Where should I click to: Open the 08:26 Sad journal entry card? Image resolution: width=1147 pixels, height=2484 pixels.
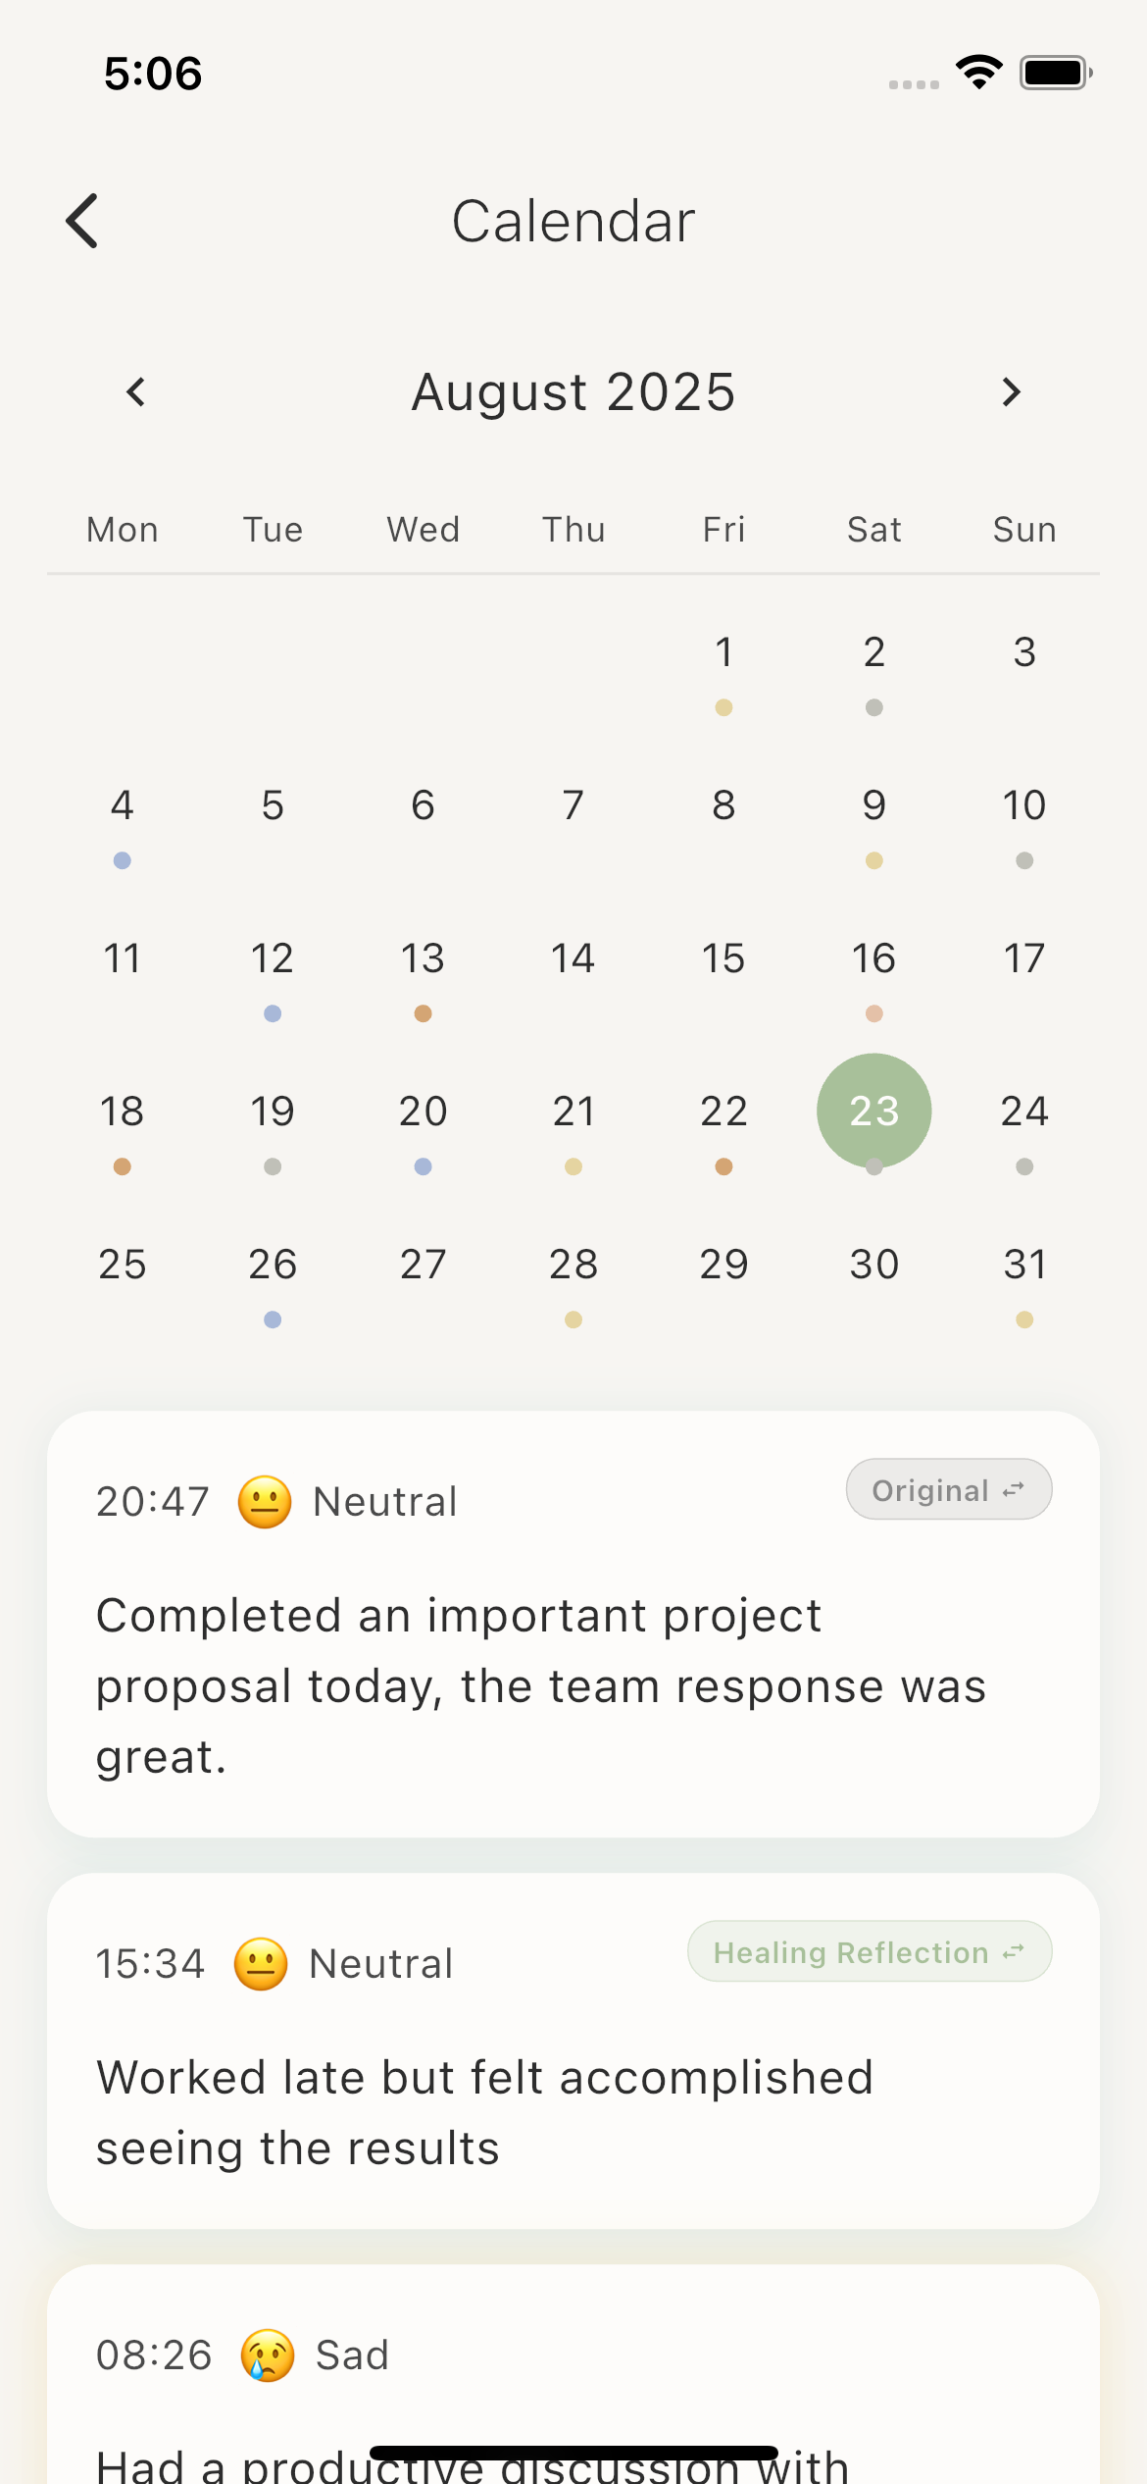(x=573, y=2374)
